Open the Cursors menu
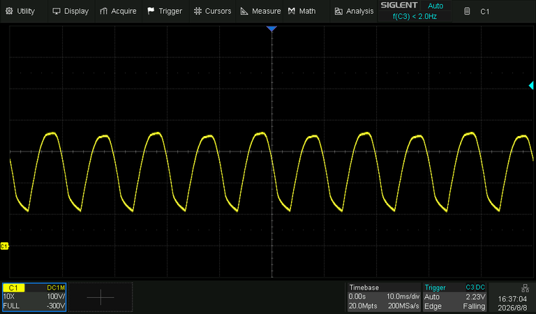536x314 pixels. click(x=212, y=11)
